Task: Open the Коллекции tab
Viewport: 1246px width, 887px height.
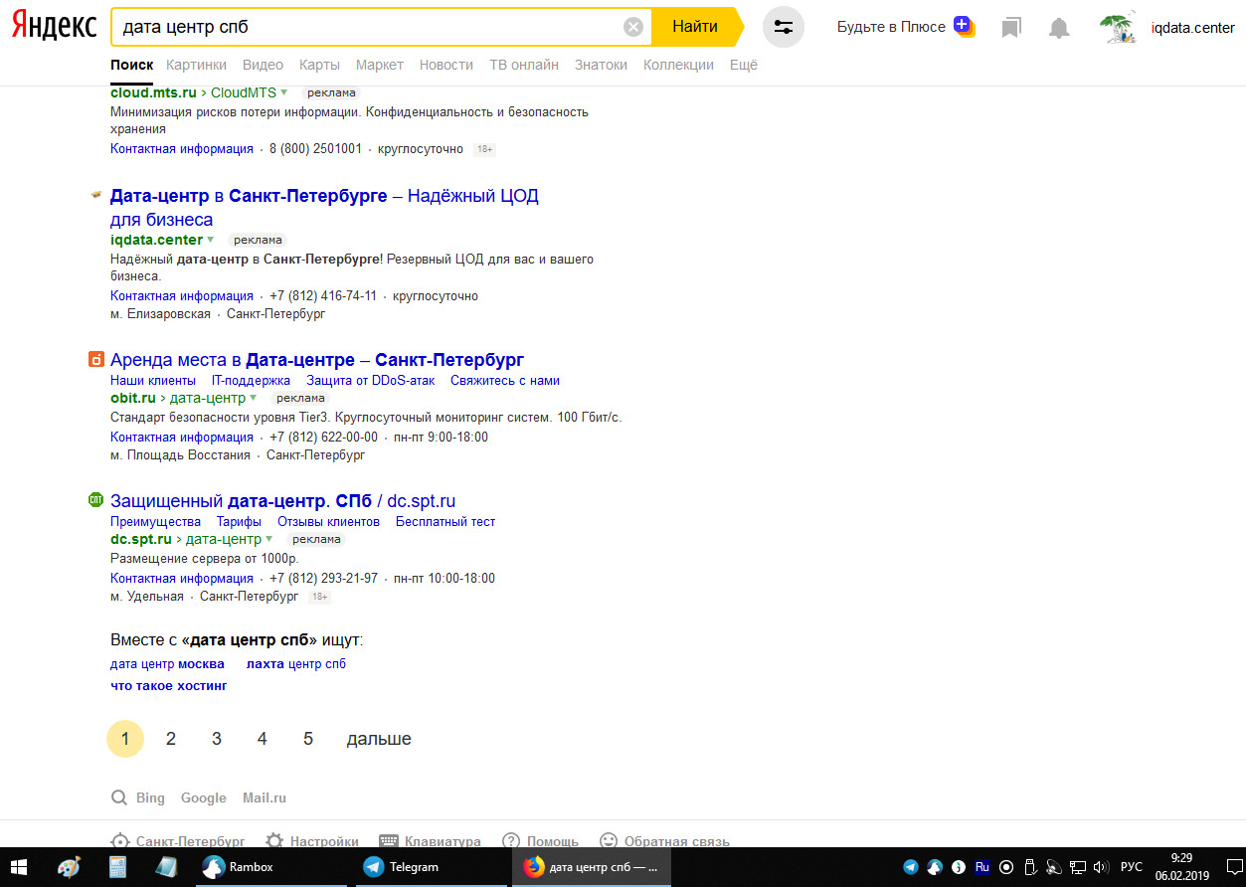Action: point(678,65)
